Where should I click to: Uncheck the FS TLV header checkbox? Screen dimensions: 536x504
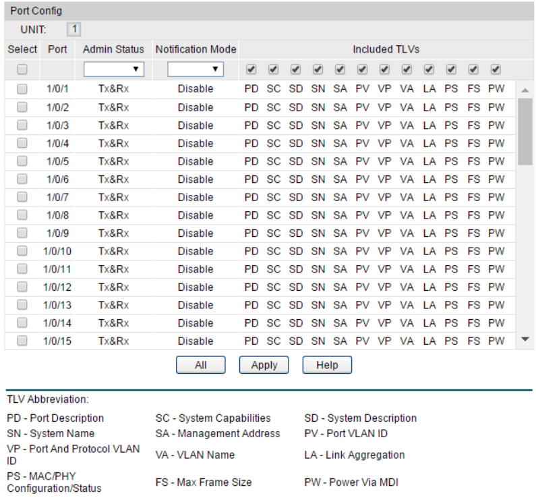[473, 69]
